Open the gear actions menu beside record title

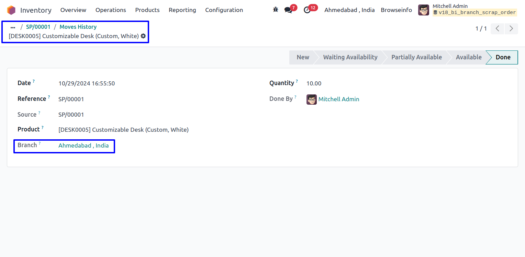click(x=143, y=36)
